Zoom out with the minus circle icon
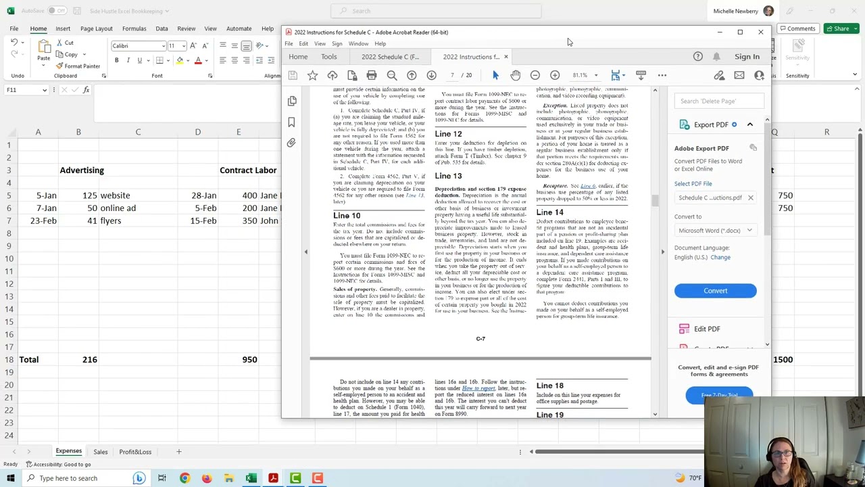The height and width of the screenshot is (487, 865). [x=535, y=75]
